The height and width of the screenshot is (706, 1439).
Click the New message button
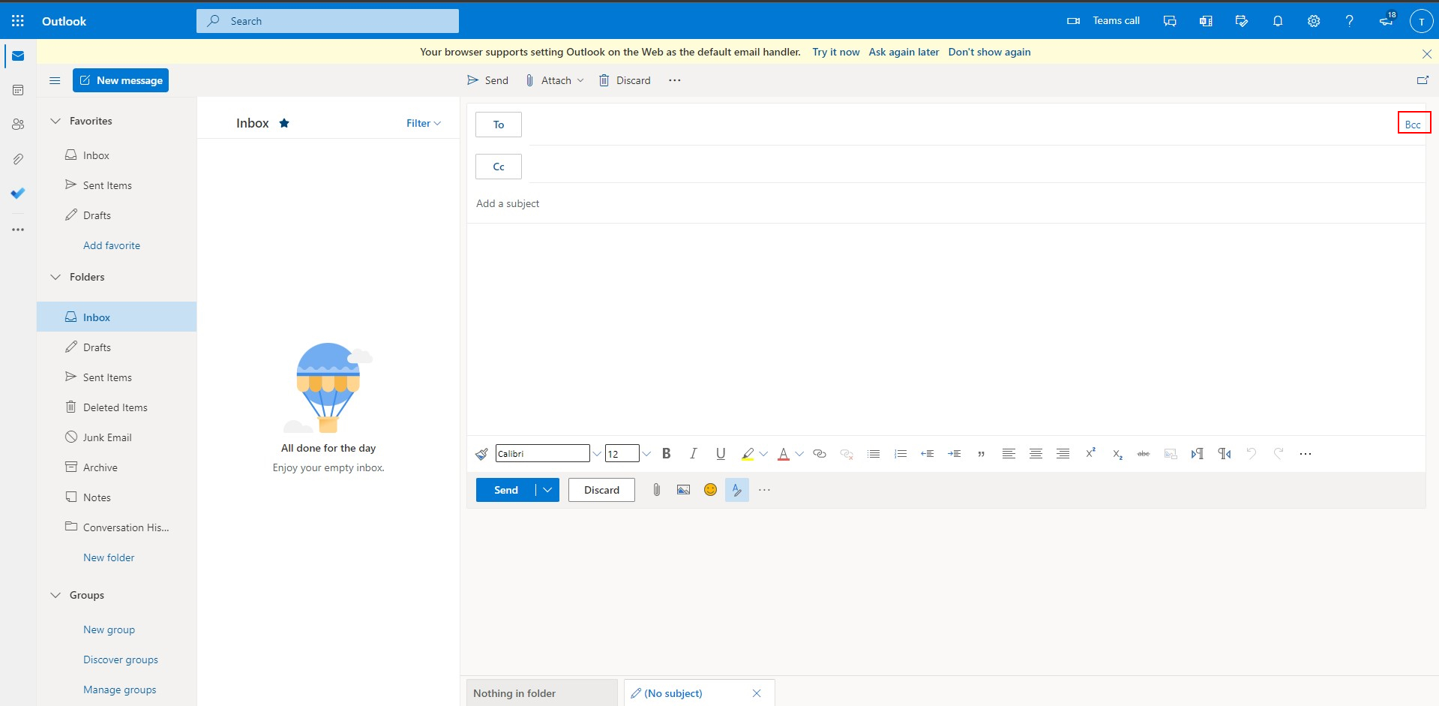click(121, 80)
